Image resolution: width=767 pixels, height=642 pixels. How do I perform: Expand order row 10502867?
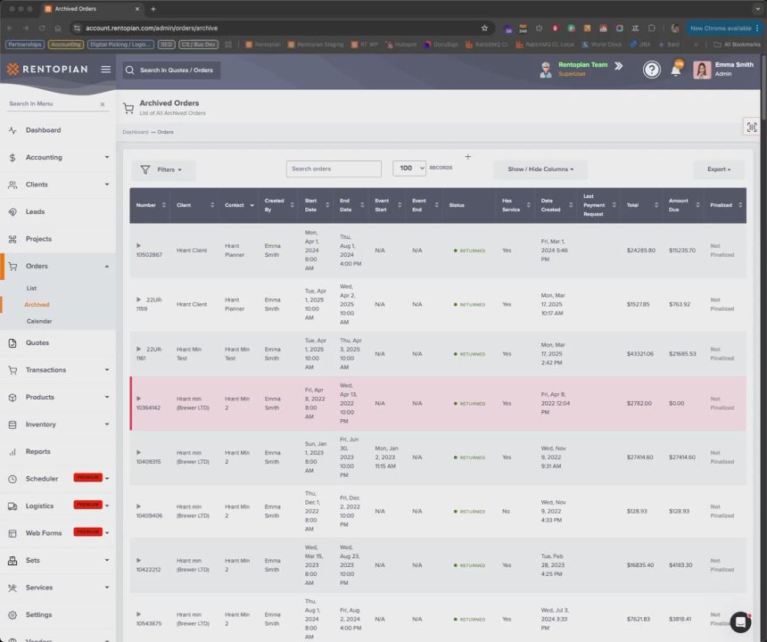pyautogui.click(x=138, y=245)
